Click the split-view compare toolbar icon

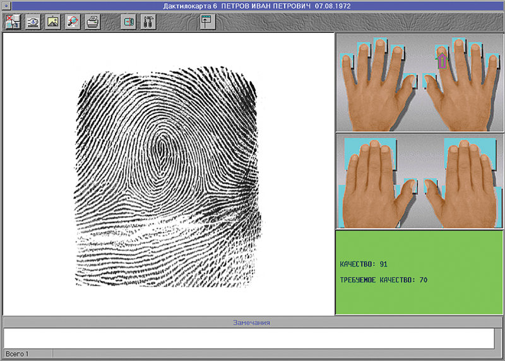coord(129,22)
